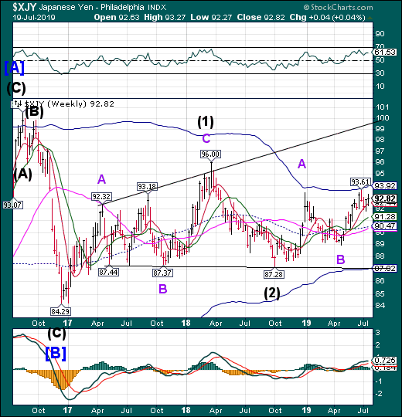The image size is (402, 417).
Task: Click the Close 92.82 header value
Action: click(261, 18)
